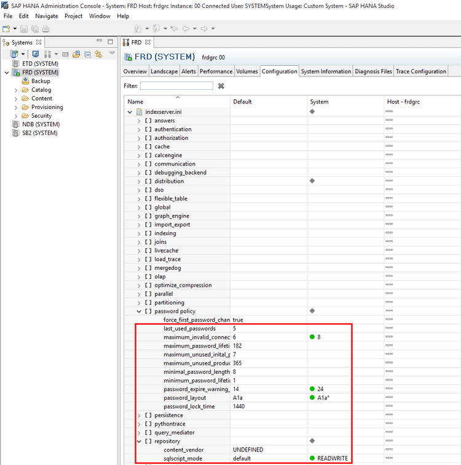The height and width of the screenshot is (465, 461).
Task: Click the New wizard toolbar icon
Action: (6, 29)
